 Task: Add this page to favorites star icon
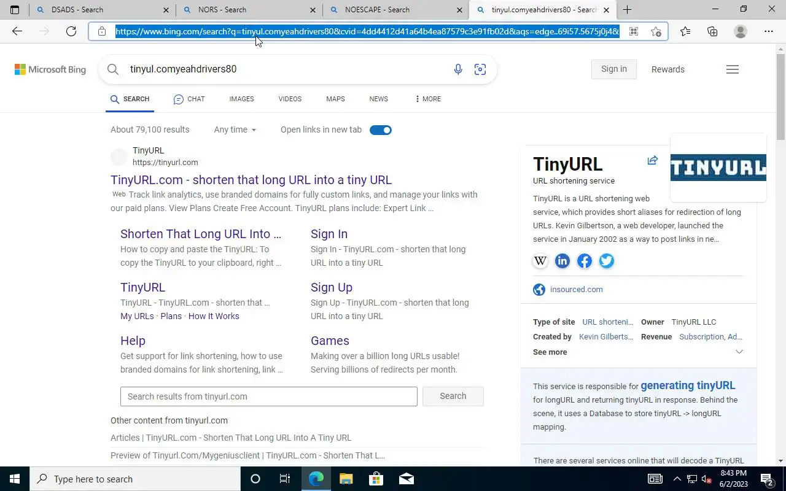coord(656,31)
